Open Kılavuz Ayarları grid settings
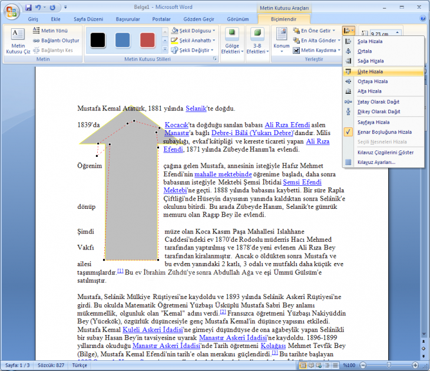 383,162
